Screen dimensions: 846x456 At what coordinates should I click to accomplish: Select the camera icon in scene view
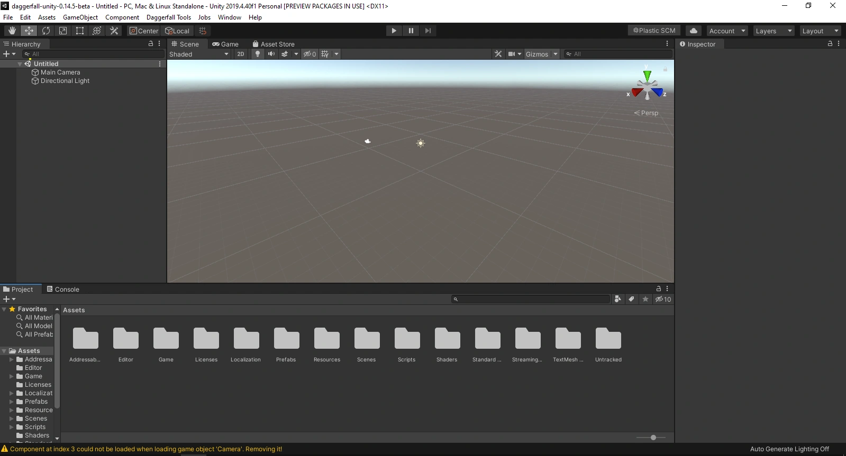click(368, 141)
